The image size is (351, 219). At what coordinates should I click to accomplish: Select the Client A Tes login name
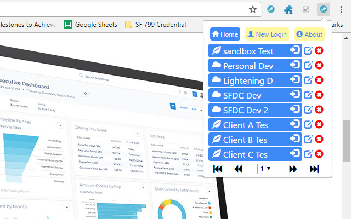coord(245,125)
